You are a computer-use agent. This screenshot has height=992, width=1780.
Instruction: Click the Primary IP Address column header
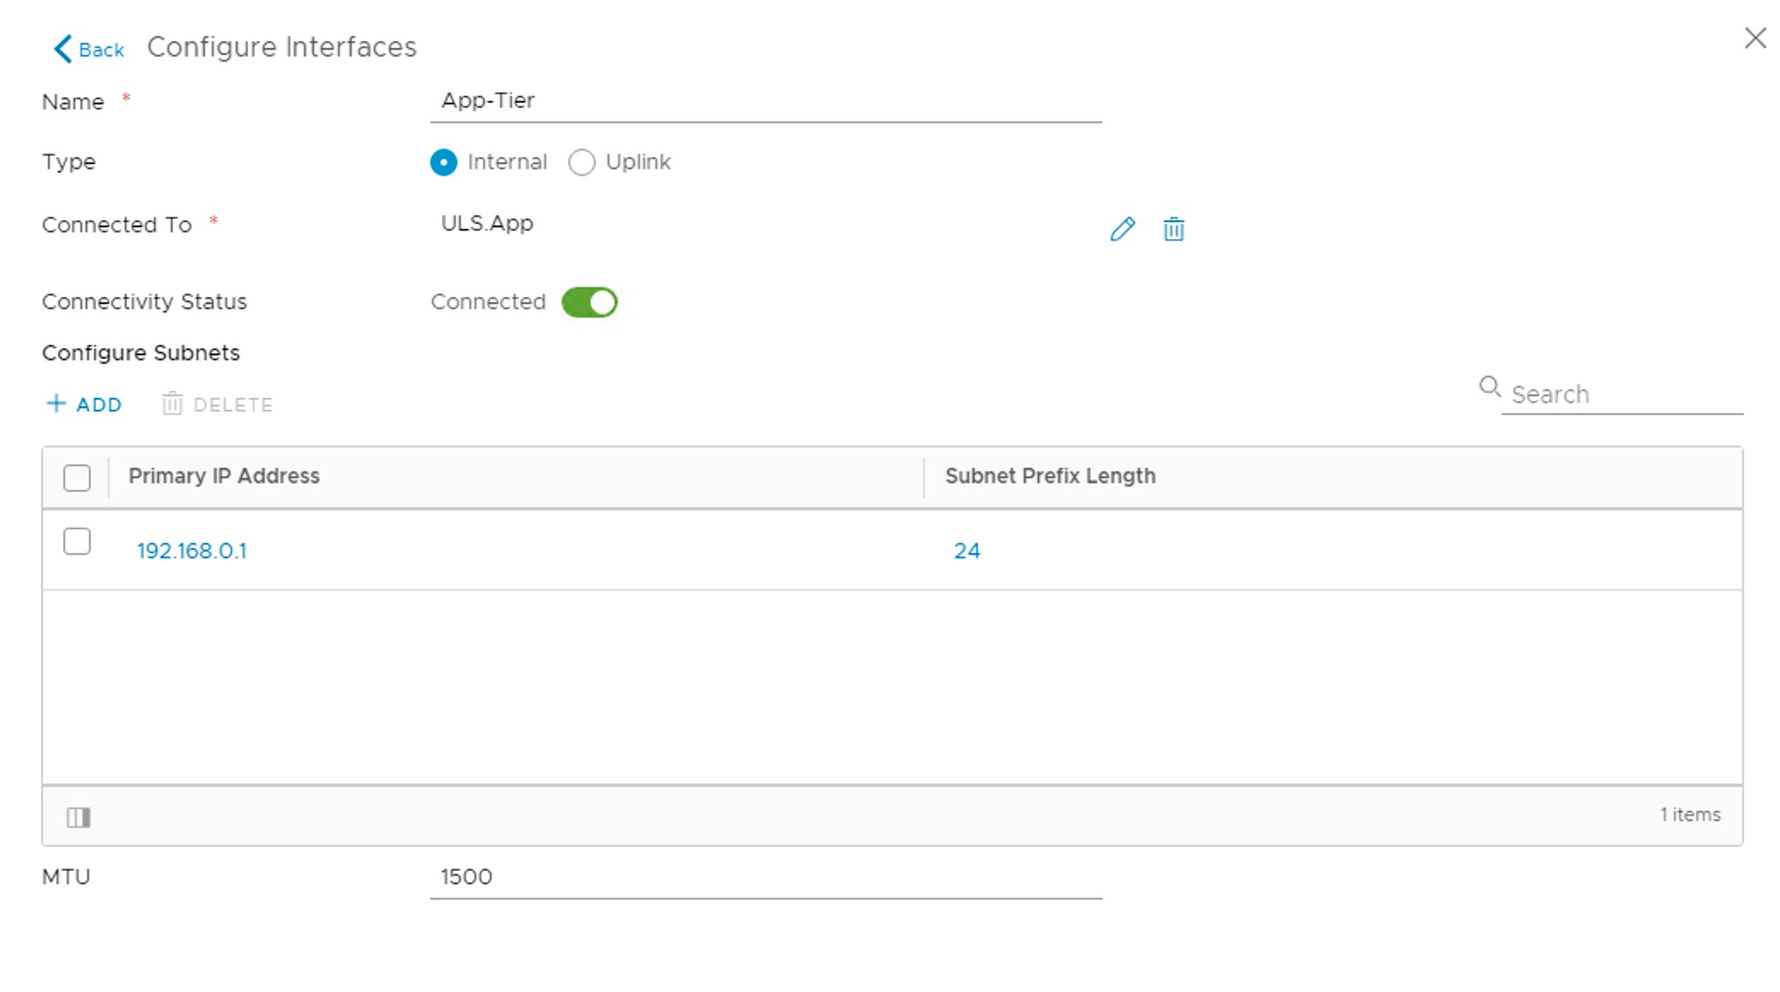(x=224, y=476)
